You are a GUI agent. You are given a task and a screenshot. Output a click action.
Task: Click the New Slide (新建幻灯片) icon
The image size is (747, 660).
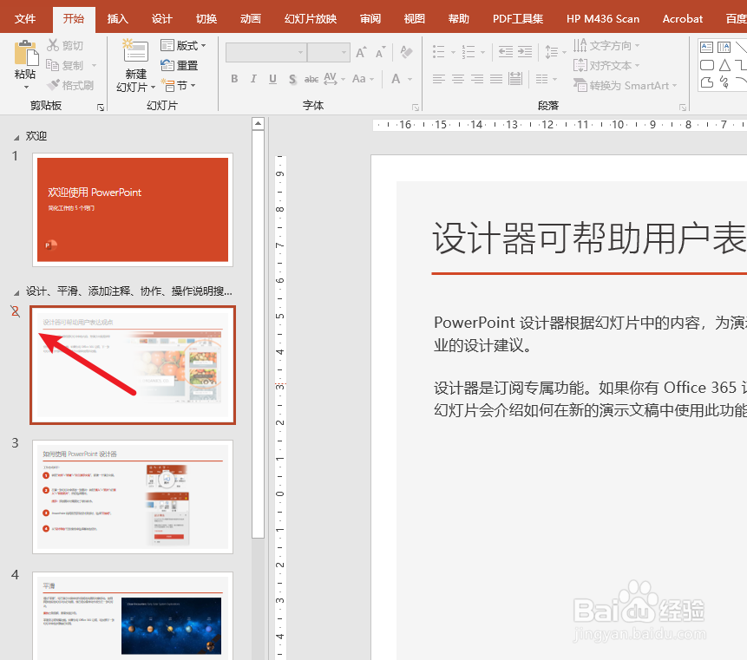(x=135, y=51)
